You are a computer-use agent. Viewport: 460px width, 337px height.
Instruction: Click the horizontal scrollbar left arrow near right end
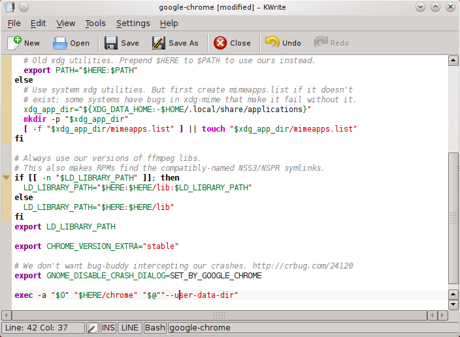(433, 315)
